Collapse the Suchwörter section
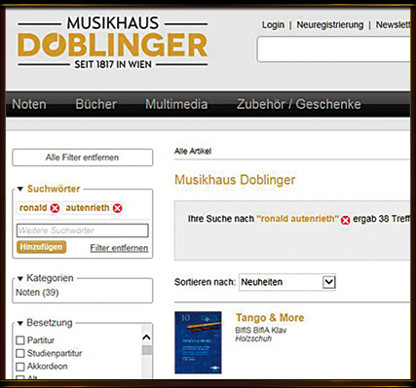This screenshot has height=388, width=416. [20, 189]
